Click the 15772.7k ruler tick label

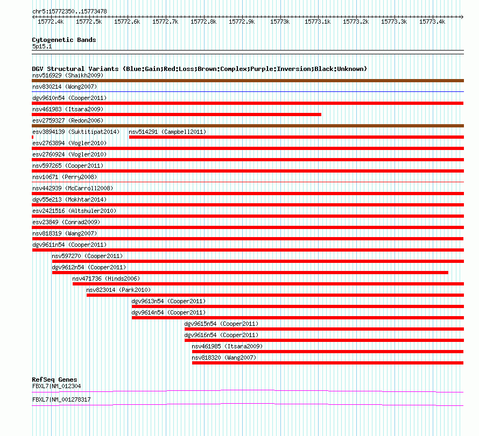[165, 22]
